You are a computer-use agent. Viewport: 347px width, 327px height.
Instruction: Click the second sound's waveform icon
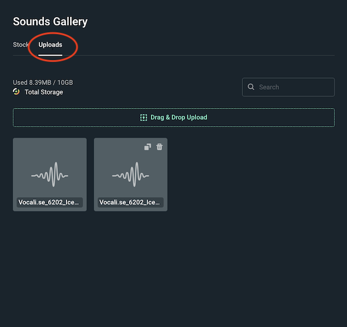tap(131, 174)
